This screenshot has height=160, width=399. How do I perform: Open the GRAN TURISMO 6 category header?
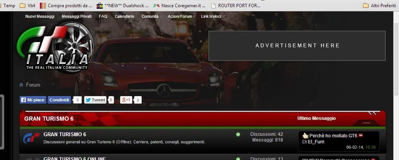pos(49,119)
